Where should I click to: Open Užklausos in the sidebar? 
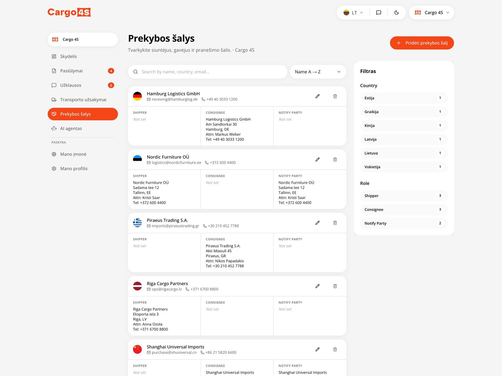[83, 85]
